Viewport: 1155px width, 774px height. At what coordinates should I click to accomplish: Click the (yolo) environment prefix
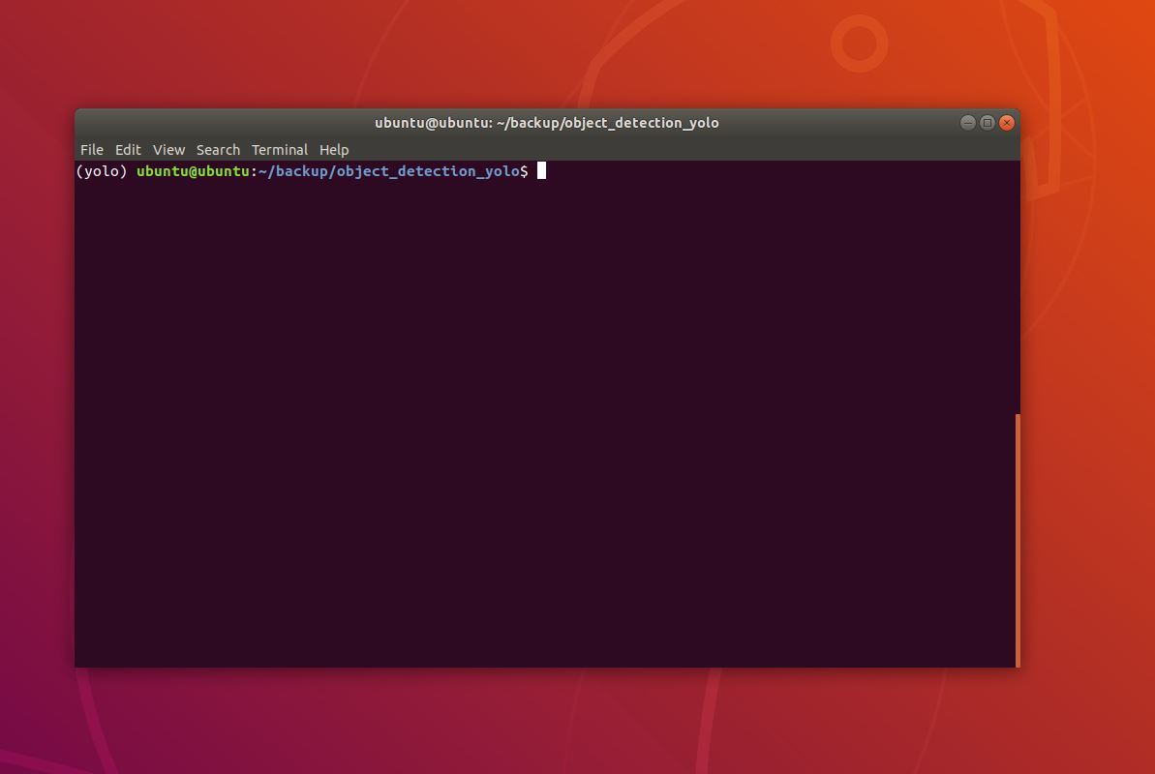coord(102,171)
